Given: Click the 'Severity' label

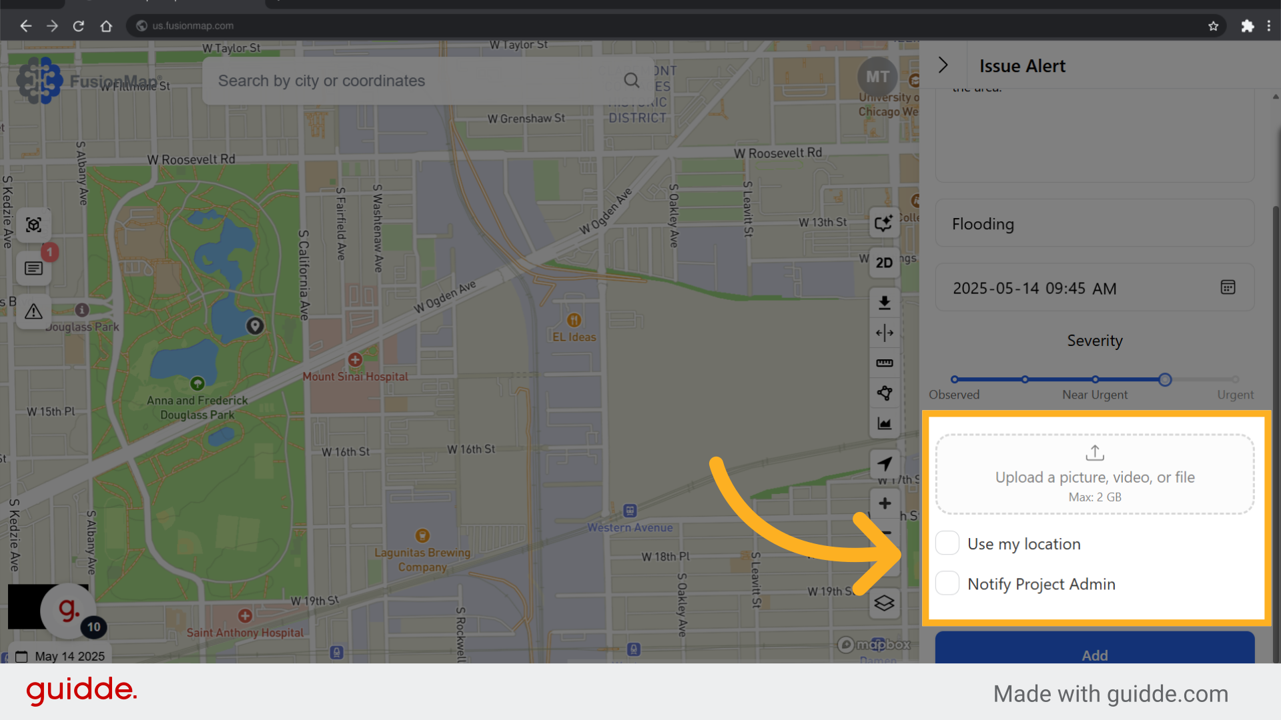Looking at the screenshot, I should point(1095,341).
